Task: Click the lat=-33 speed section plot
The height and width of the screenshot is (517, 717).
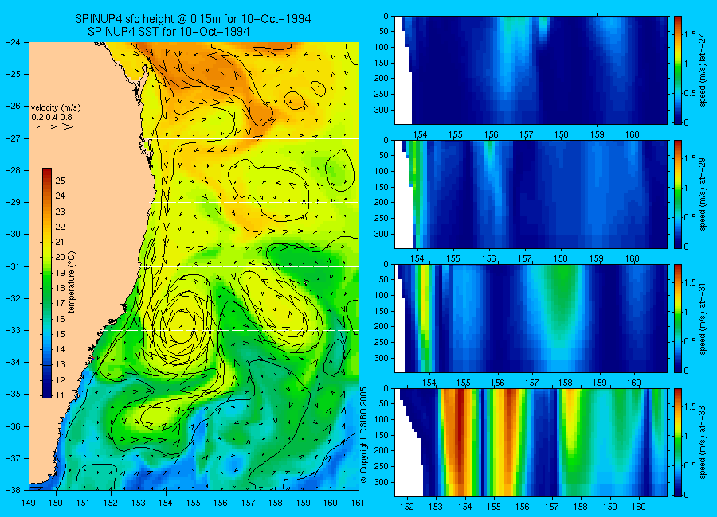Action: coord(531,442)
